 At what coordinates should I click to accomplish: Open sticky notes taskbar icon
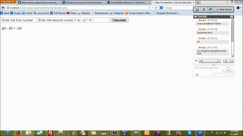93,133
